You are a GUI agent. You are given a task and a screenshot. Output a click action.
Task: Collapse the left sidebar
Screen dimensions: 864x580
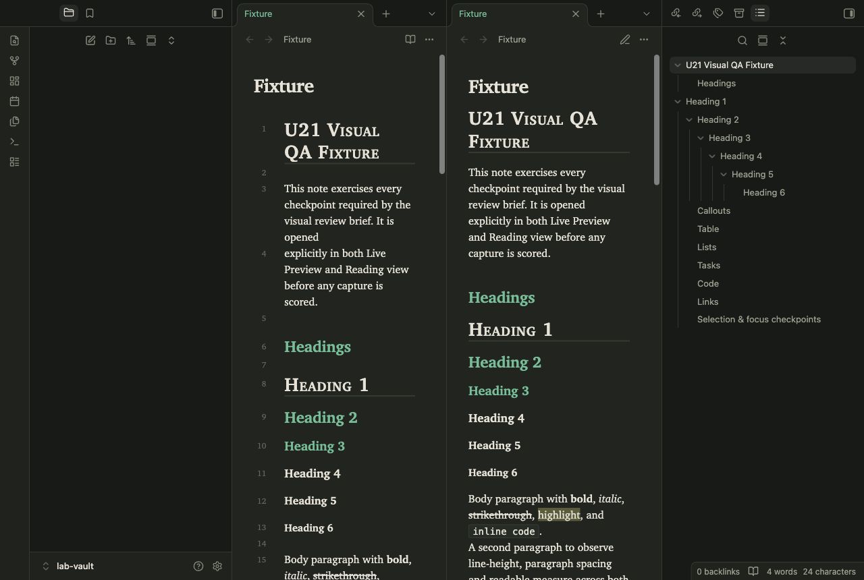click(x=217, y=13)
